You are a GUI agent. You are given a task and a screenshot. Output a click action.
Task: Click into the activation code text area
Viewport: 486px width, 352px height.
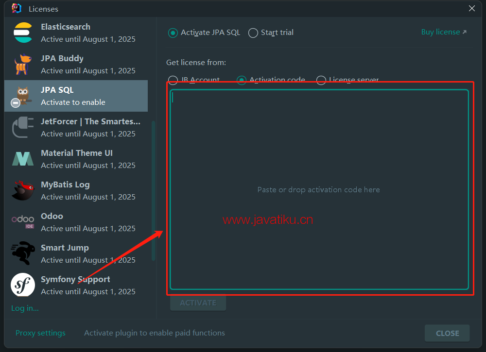point(319,189)
